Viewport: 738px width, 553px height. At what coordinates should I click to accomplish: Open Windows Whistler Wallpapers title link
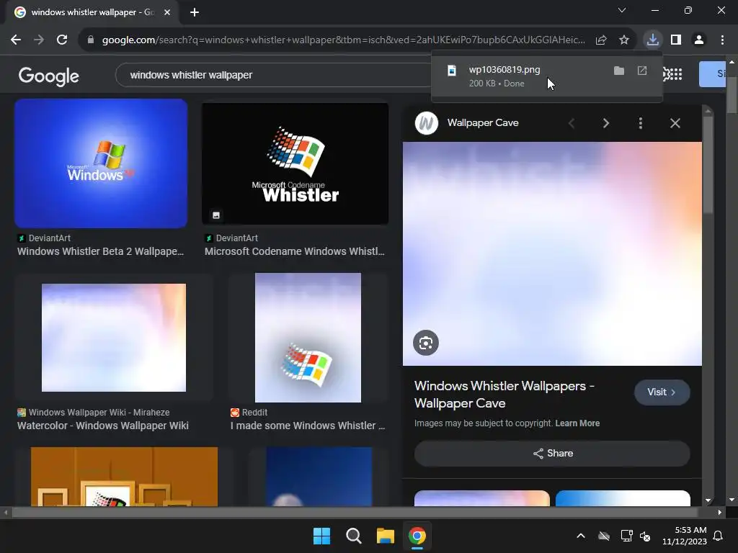504,395
